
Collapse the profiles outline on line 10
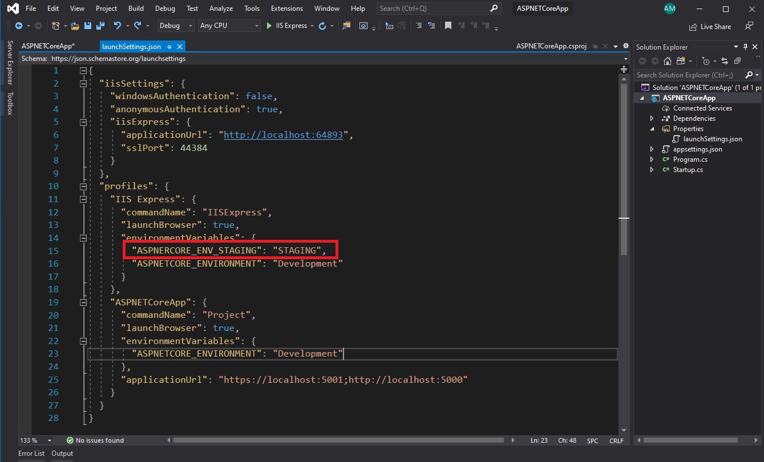[x=83, y=186]
